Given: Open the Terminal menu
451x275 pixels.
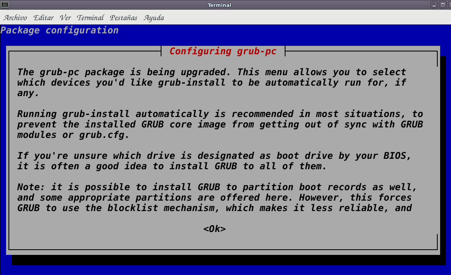Looking at the screenshot, I should pos(90,18).
